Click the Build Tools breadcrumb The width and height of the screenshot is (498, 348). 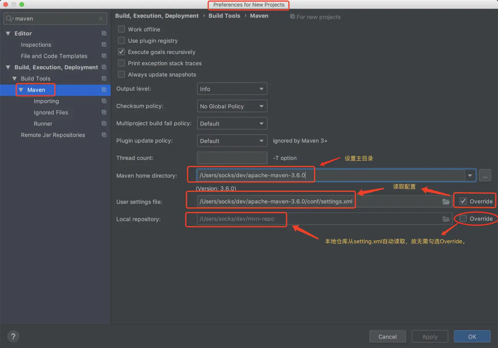click(x=224, y=15)
